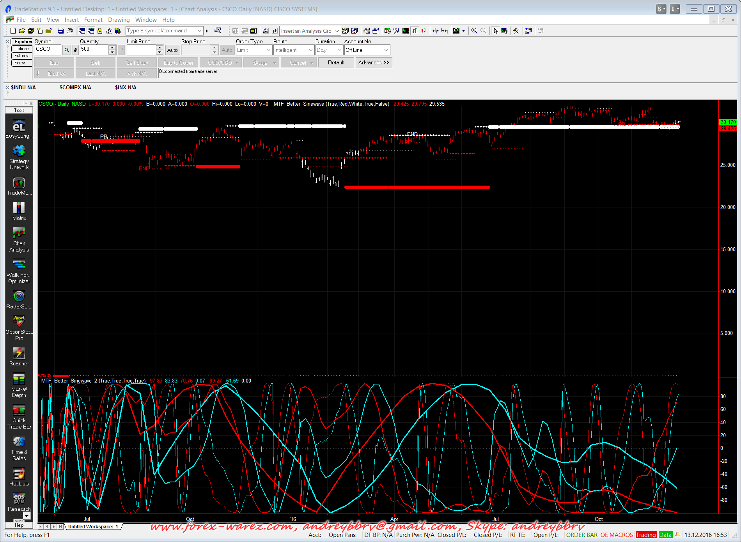Image resolution: width=741 pixels, height=542 pixels.
Task: Click the Default button in order bar
Action: [x=336, y=62]
